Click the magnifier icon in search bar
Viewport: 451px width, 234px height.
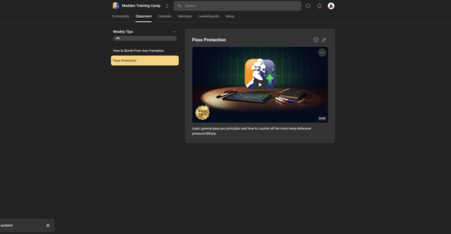point(179,6)
